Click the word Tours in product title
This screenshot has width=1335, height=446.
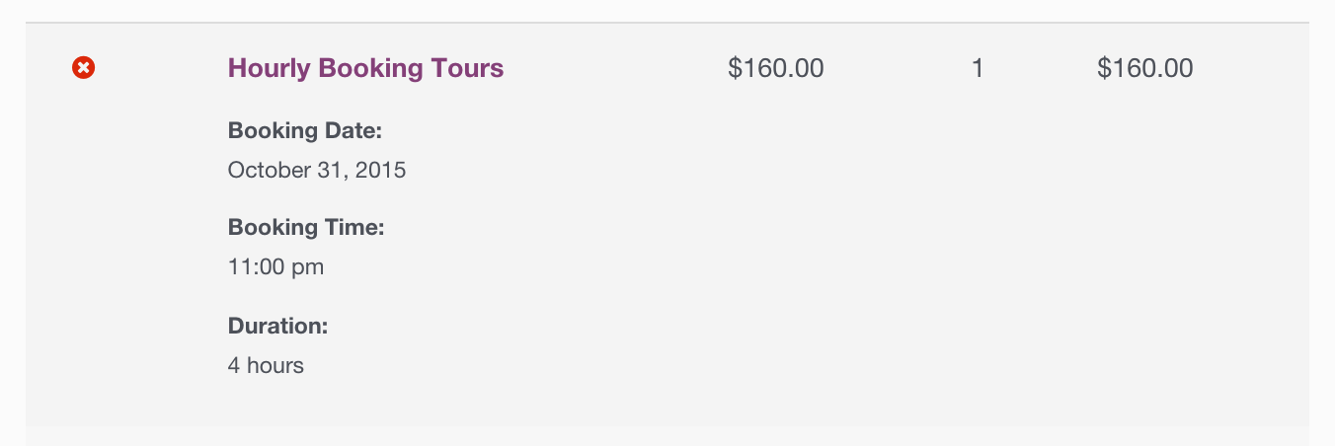tap(467, 68)
